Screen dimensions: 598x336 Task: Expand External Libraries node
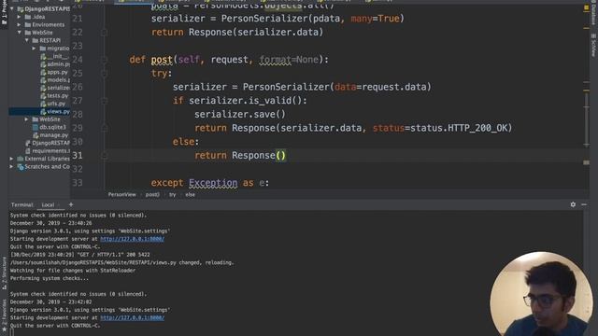point(12,159)
